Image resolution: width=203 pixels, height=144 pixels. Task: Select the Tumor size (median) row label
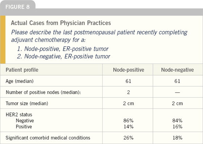(27, 103)
